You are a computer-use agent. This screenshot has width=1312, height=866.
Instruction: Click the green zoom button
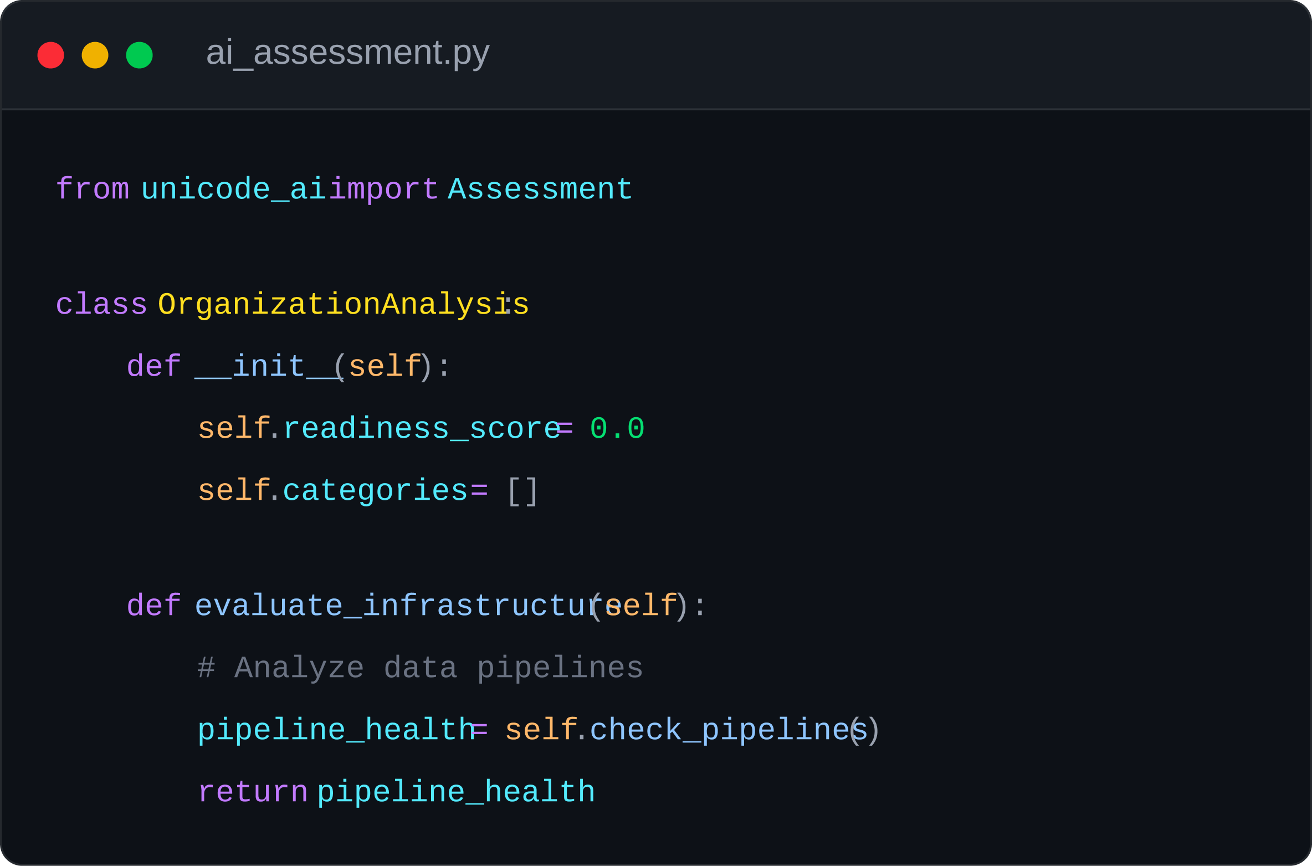pyautogui.click(x=139, y=55)
